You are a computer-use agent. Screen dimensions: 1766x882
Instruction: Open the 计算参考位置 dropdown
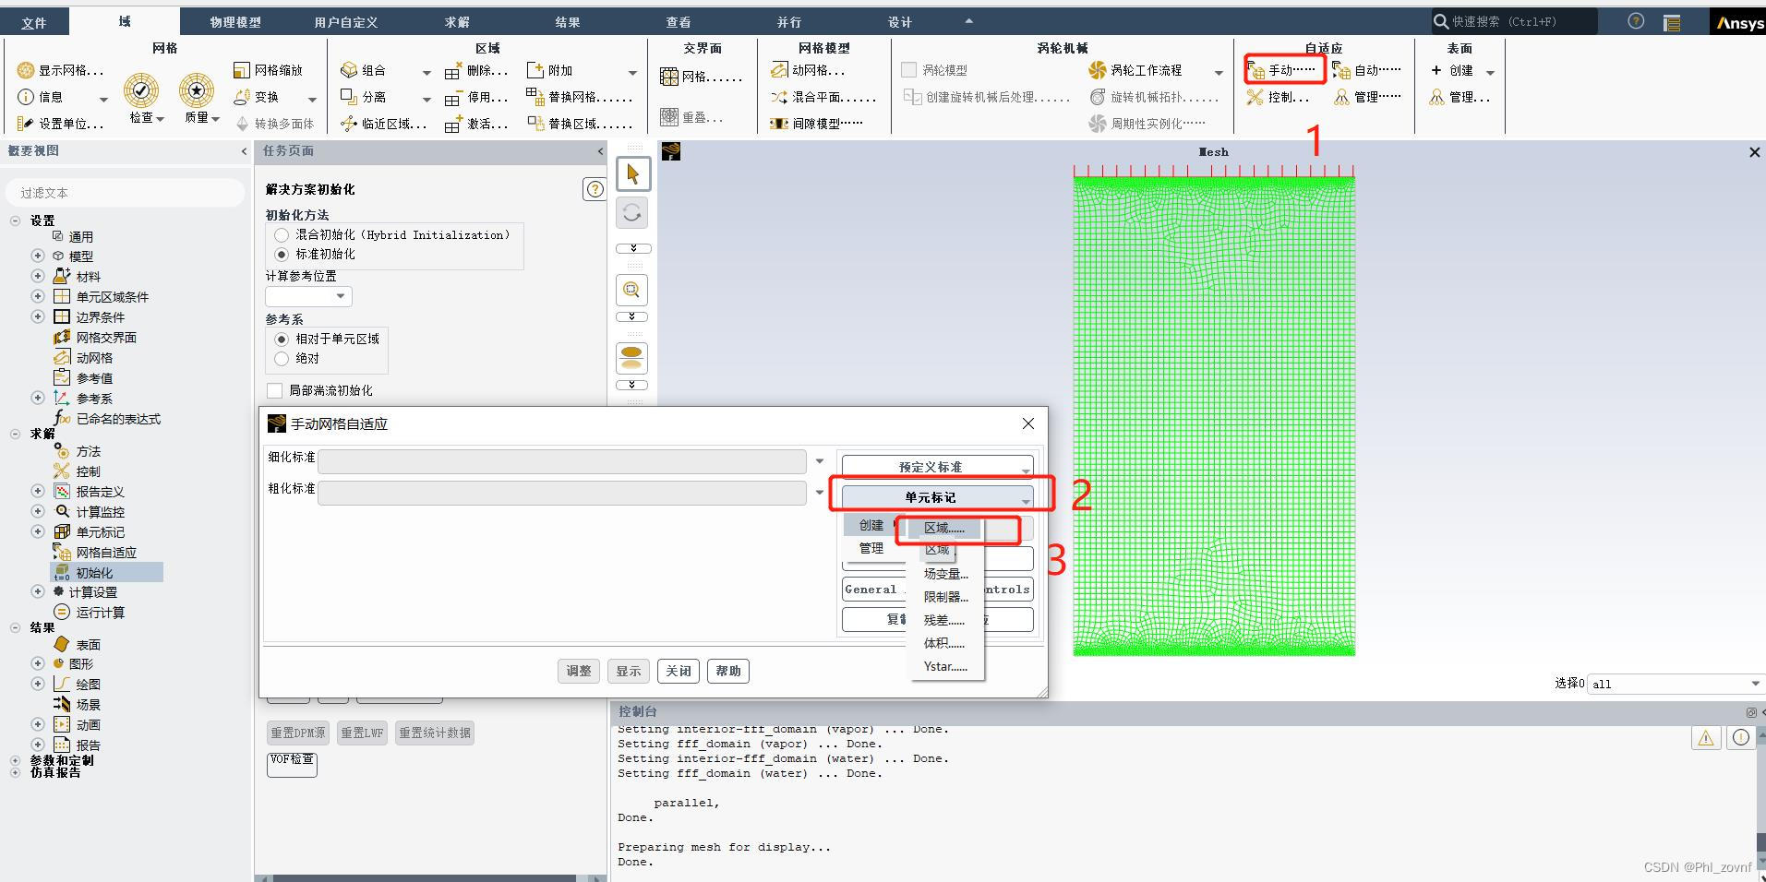[341, 296]
